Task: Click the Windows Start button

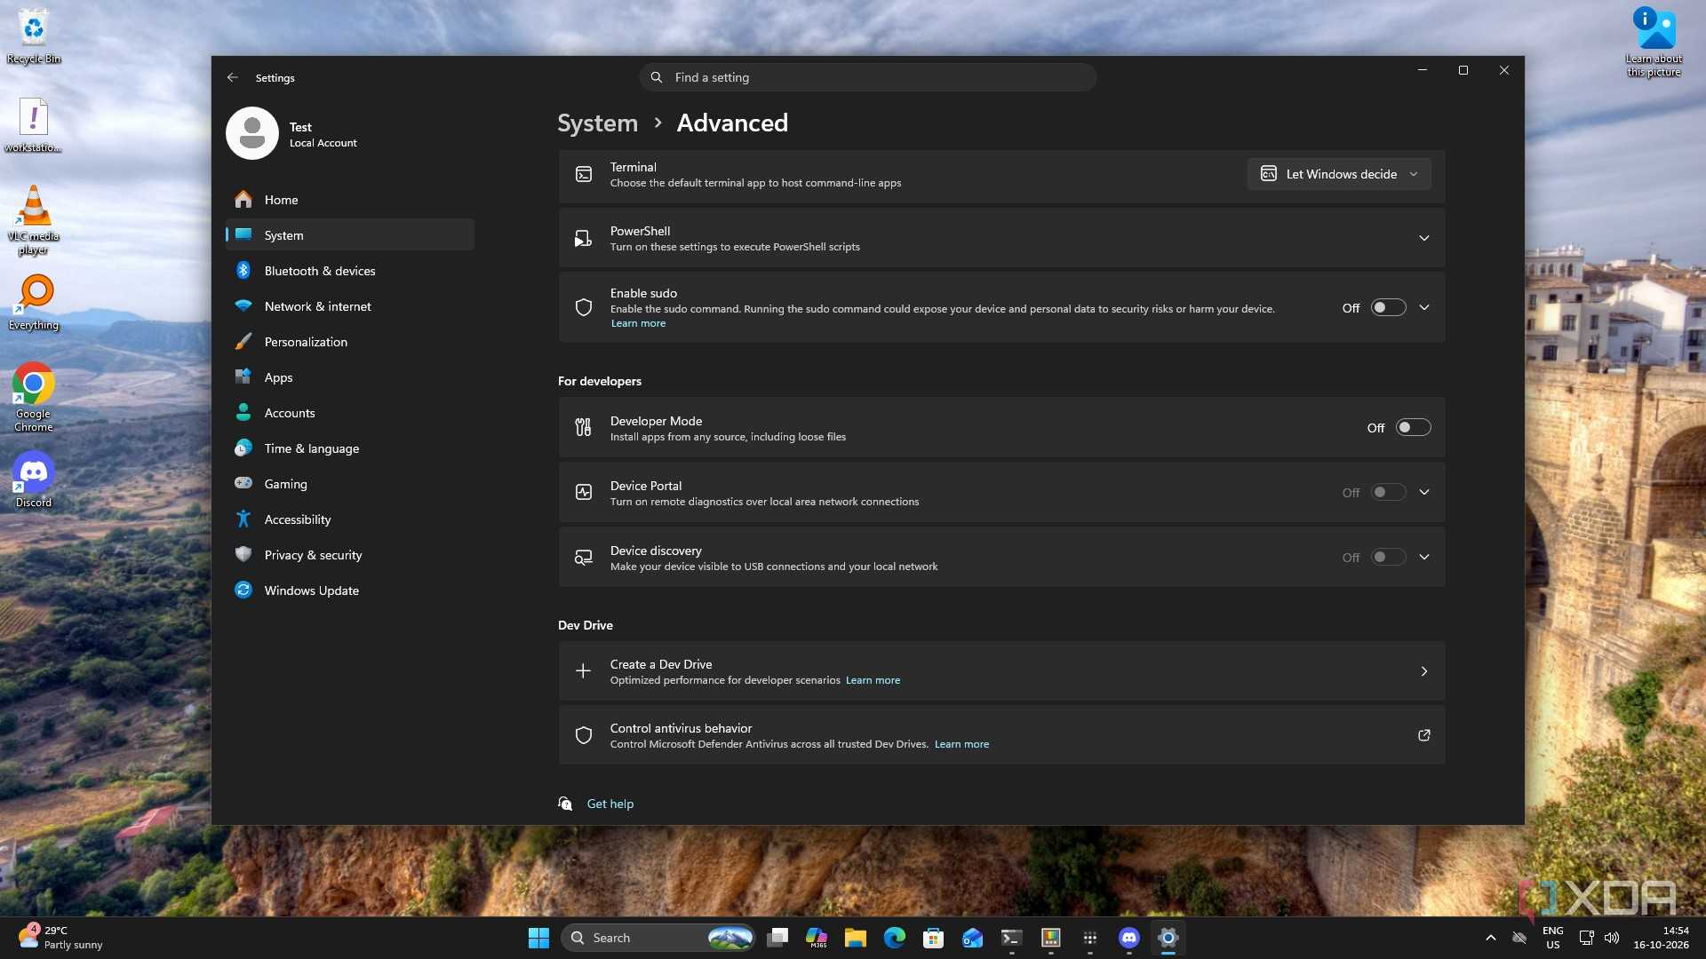Action: pyautogui.click(x=538, y=938)
